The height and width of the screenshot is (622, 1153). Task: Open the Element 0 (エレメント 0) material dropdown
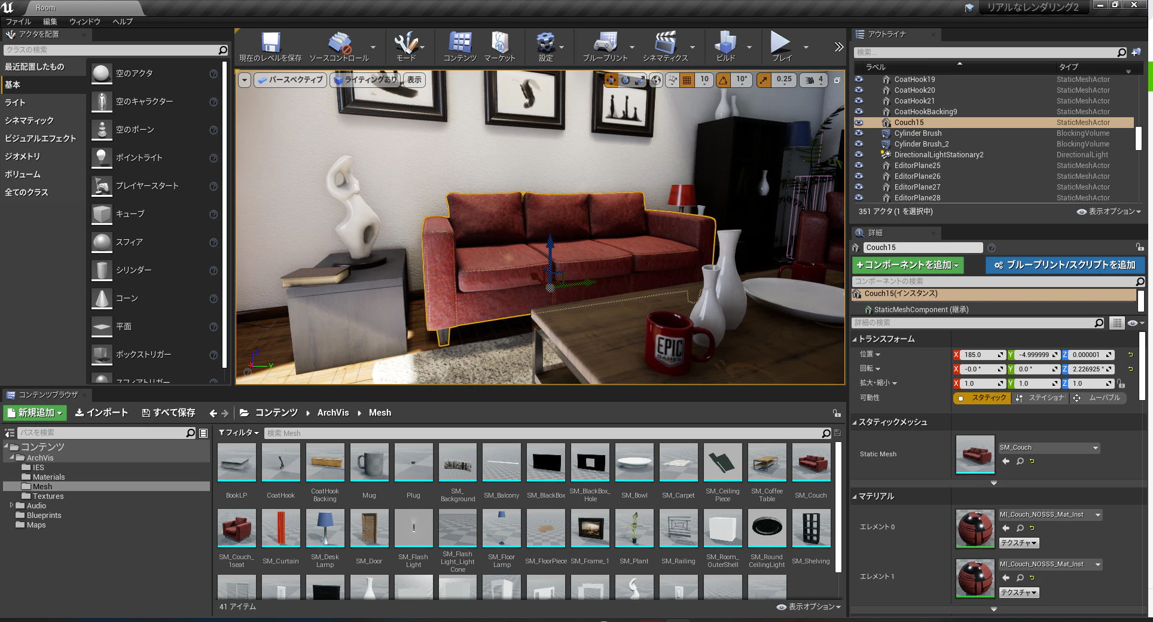coord(1051,515)
